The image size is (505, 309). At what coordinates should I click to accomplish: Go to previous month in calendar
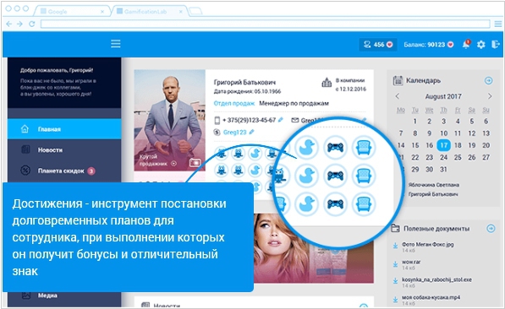point(398,95)
